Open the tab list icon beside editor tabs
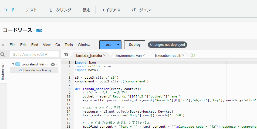 click(66, 55)
